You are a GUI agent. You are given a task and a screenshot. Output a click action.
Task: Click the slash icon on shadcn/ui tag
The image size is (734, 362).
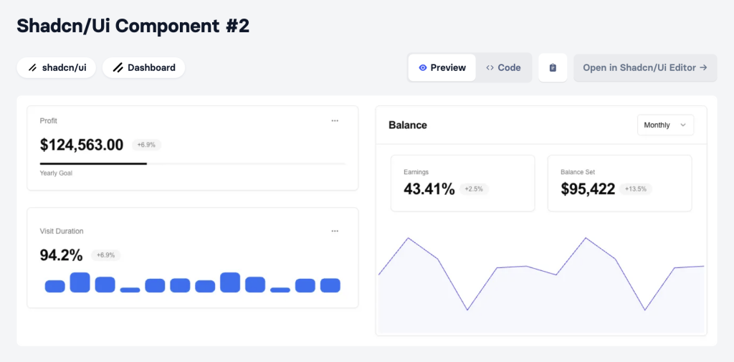pos(32,68)
